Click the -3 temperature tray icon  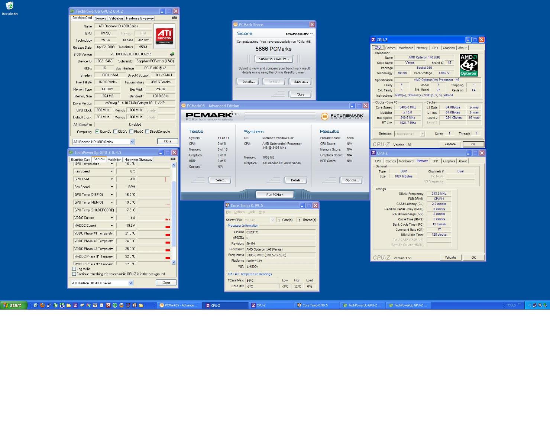530,305
